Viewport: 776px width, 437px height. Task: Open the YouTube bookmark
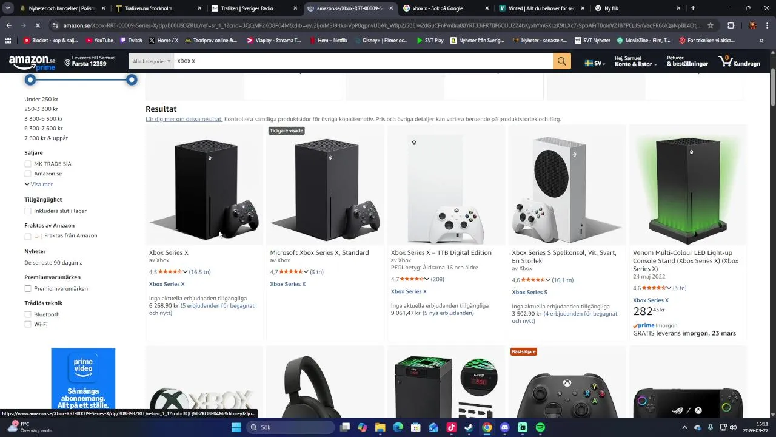click(x=99, y=41)
